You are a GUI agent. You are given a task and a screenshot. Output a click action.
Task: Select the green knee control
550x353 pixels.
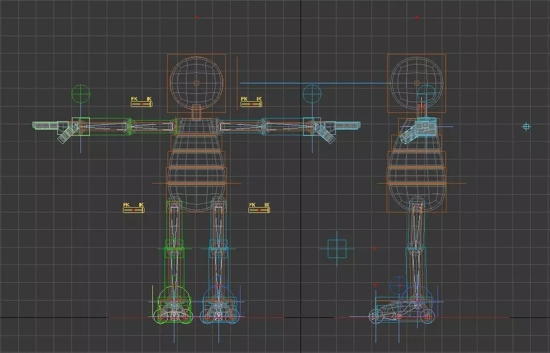tap(174, 249)
